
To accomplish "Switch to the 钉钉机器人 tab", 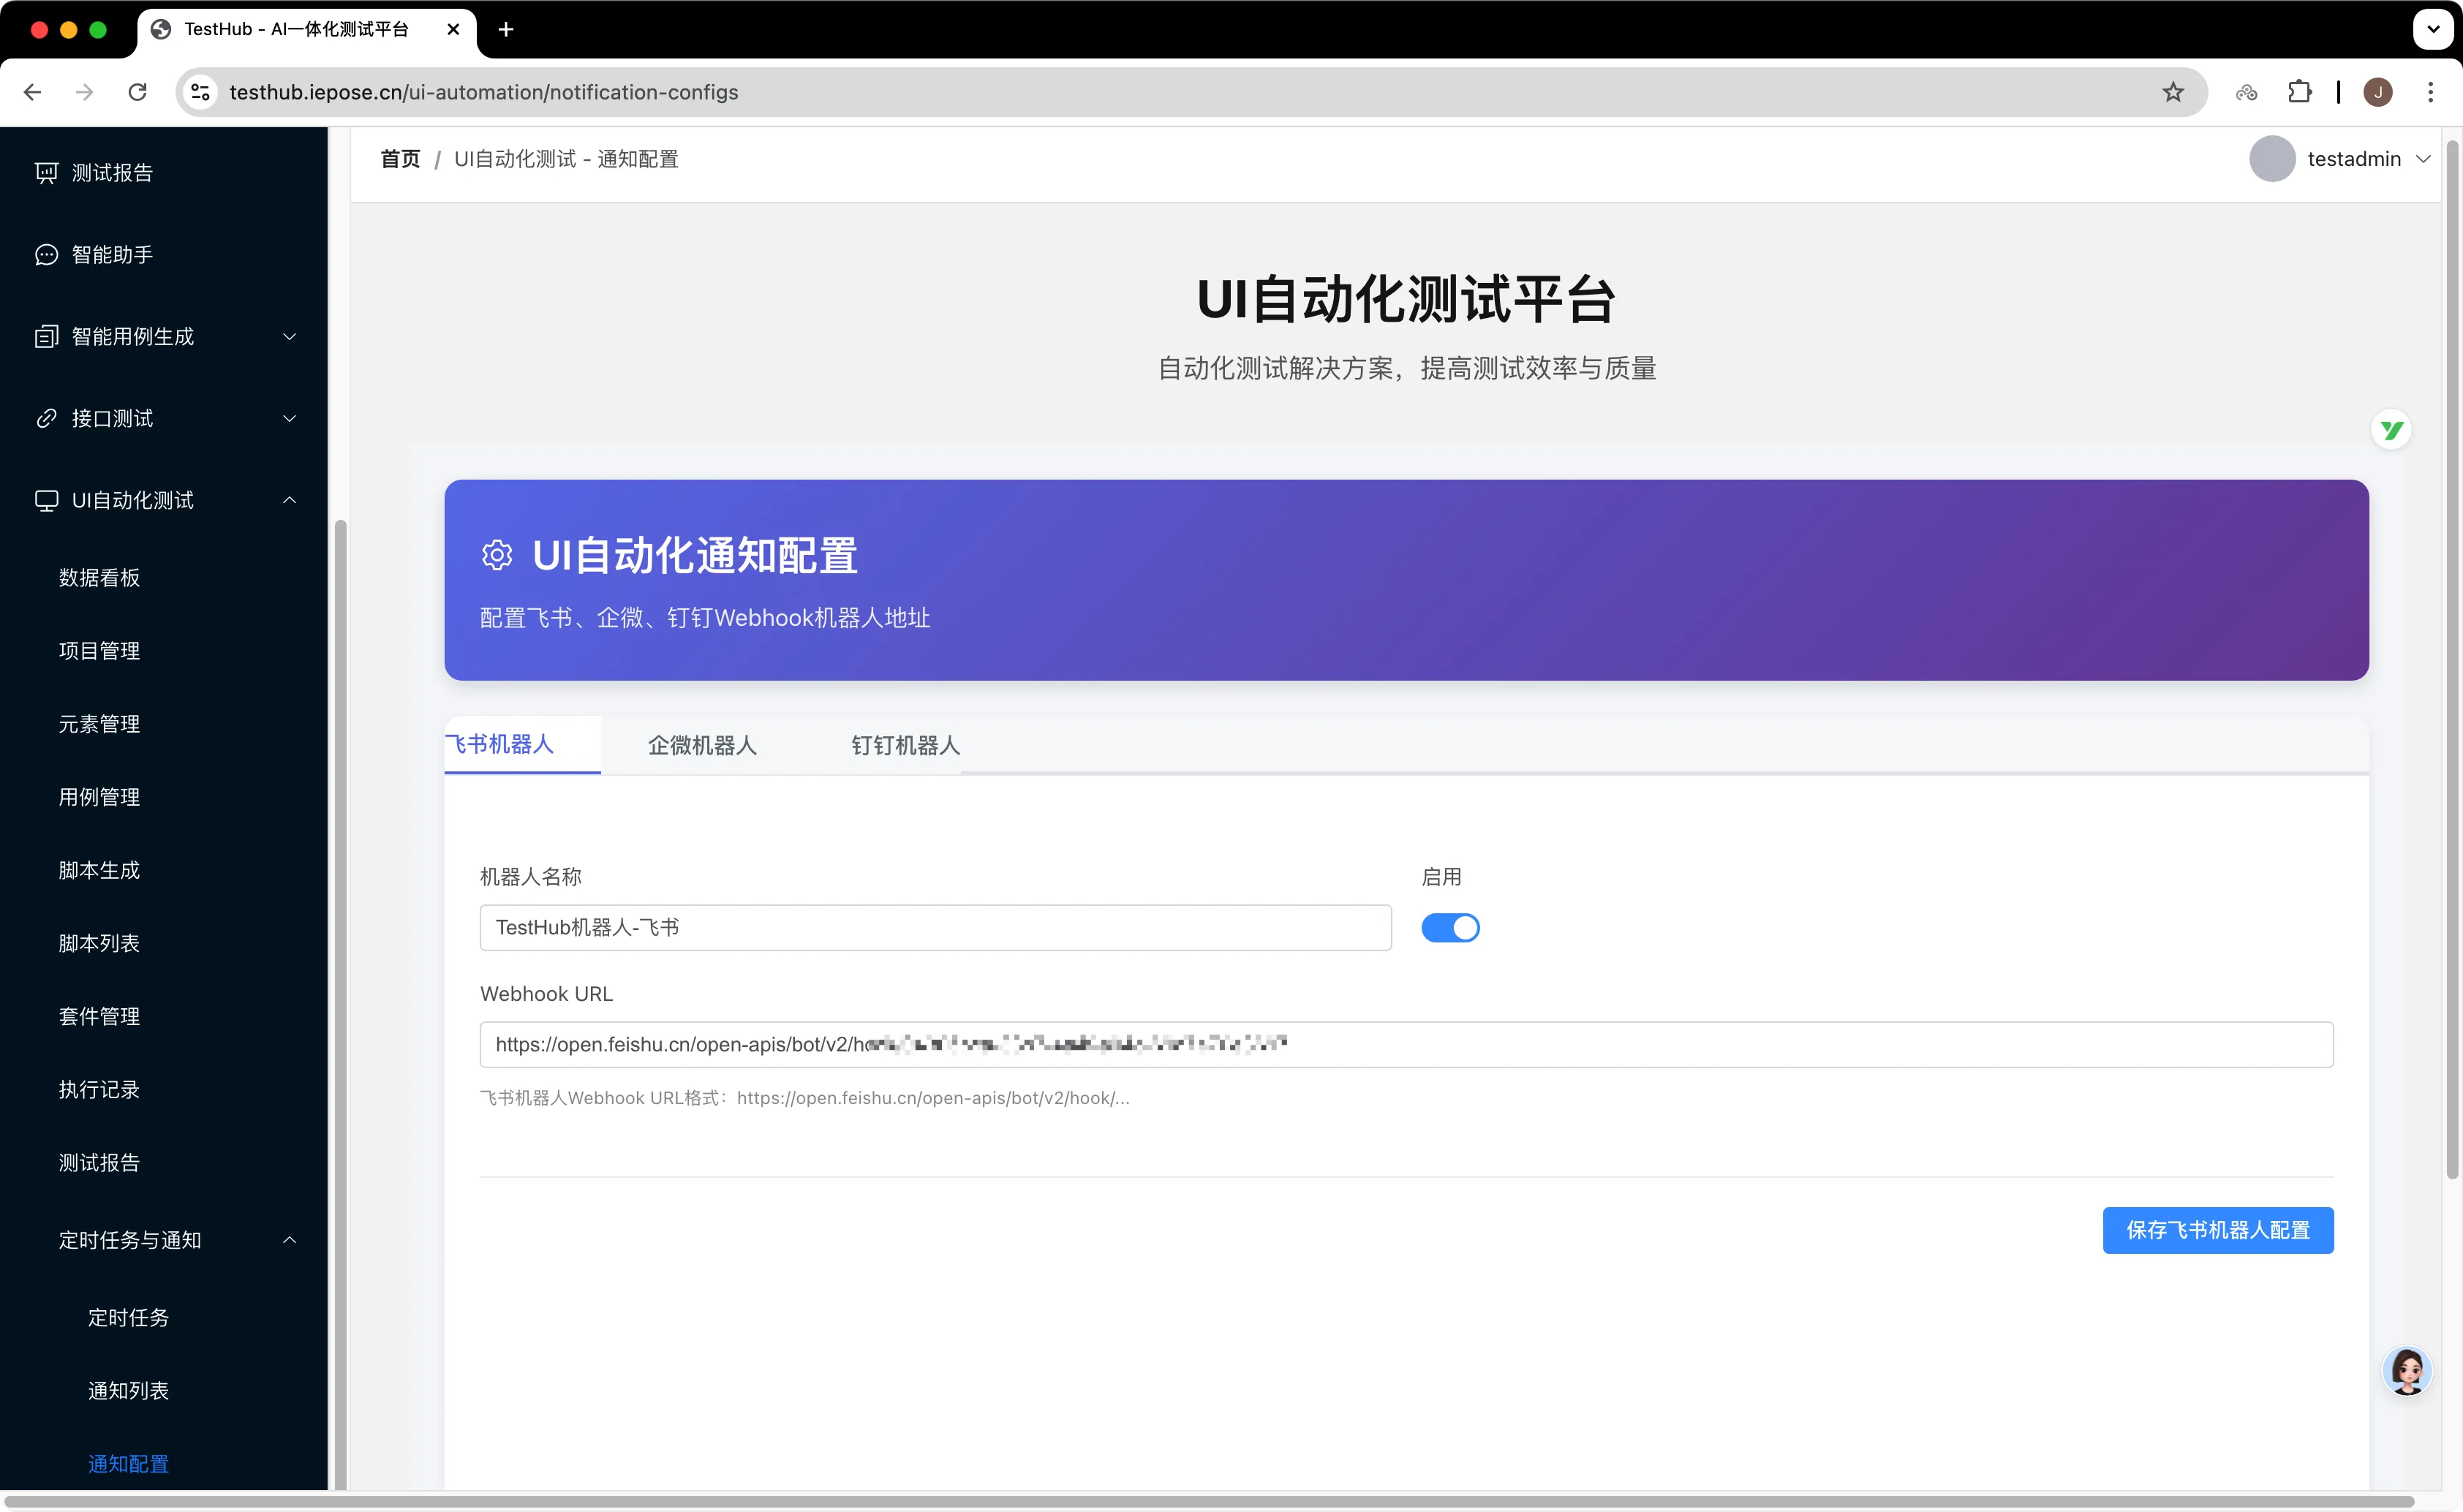I will click(905, 745).
